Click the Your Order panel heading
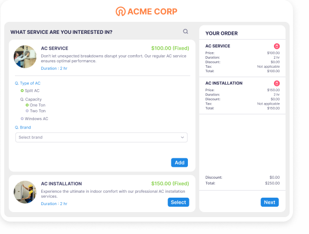Screen dimensions: 309x234 pyautogui.click(x=221, y=33)
